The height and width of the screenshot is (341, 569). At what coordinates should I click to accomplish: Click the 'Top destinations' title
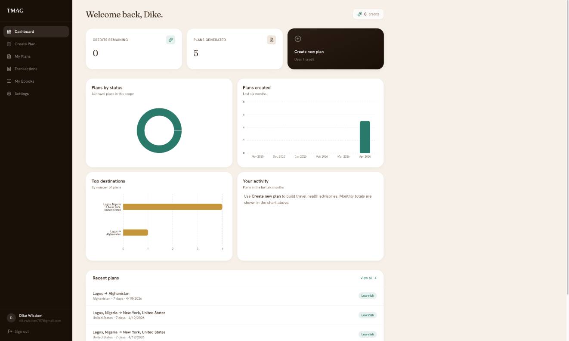click(x=108, y=181)
